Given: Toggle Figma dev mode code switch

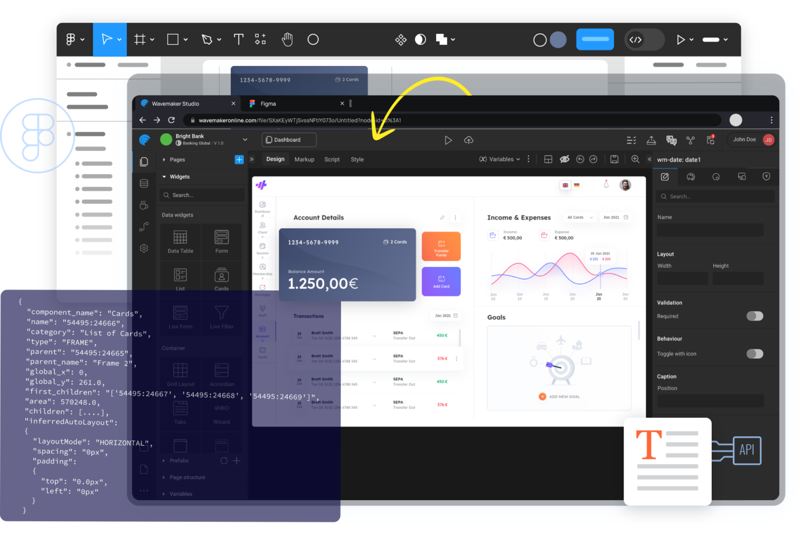Looking at the screenshot, I should click(x=643, y=40).
